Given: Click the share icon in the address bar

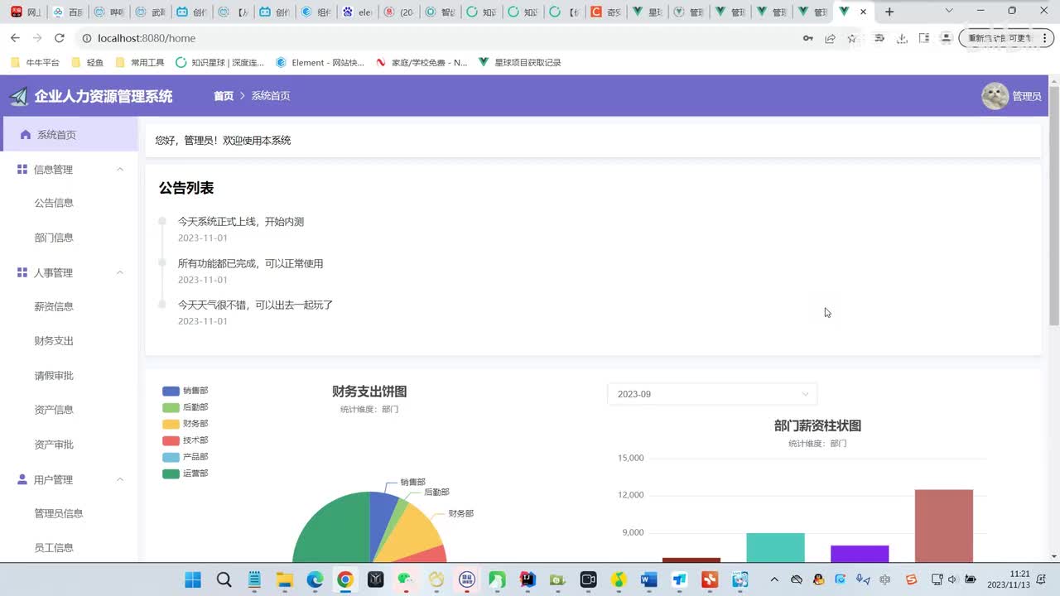Looking at the screenshot, I should [x=830, y=38].
